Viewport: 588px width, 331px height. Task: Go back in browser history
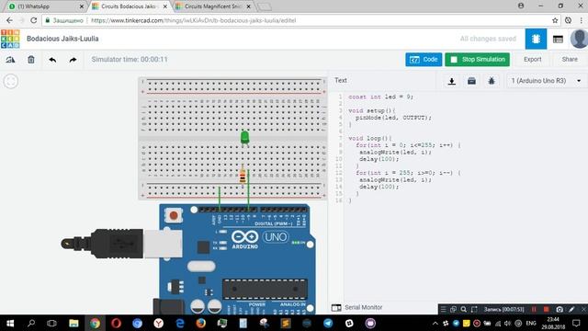click(x=9, y=20)
